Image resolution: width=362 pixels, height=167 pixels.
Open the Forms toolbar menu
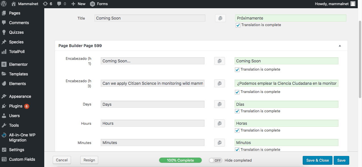coord(99,4)
